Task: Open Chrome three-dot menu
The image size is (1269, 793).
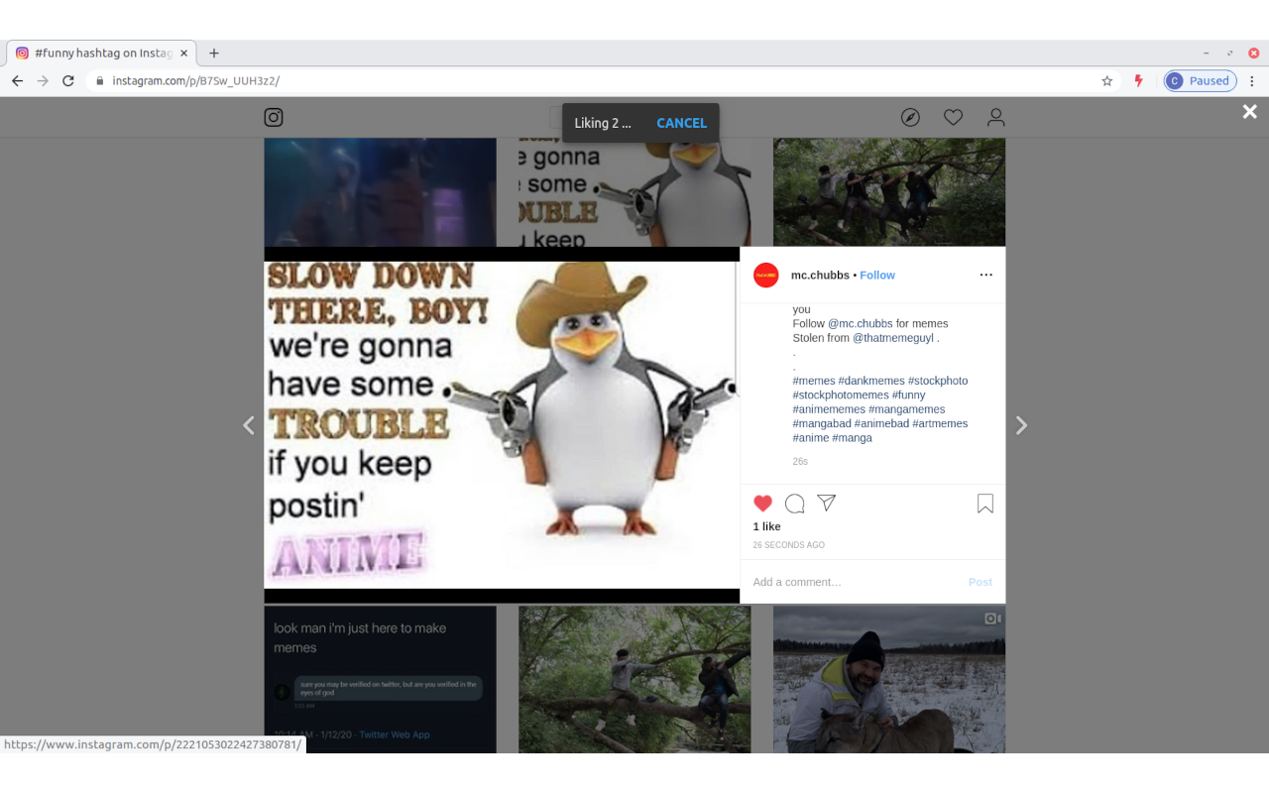Action: (1252, 81)
